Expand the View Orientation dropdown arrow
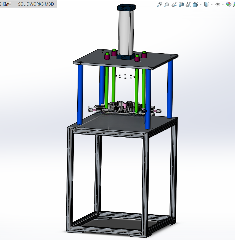 pyautogui.click(x=201, y=5)
